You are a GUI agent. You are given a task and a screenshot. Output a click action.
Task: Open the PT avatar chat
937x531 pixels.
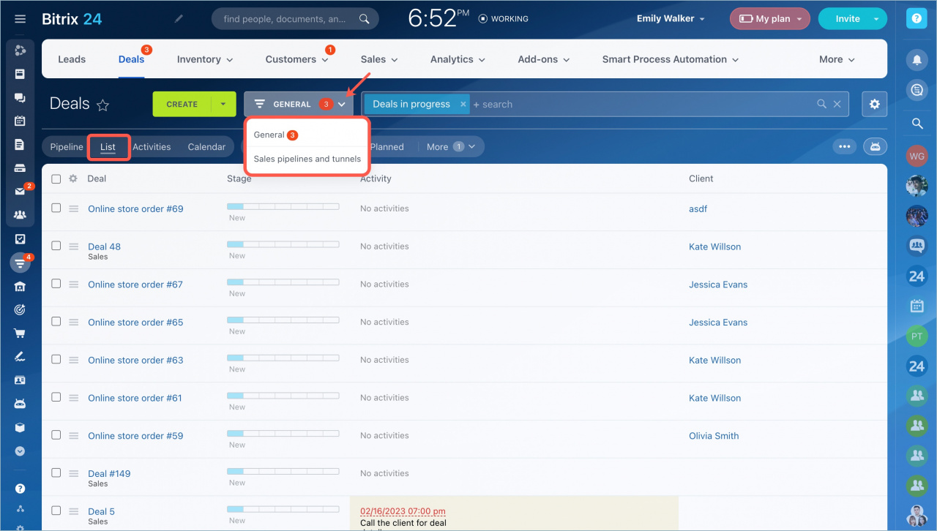click(x=917, y=336)
